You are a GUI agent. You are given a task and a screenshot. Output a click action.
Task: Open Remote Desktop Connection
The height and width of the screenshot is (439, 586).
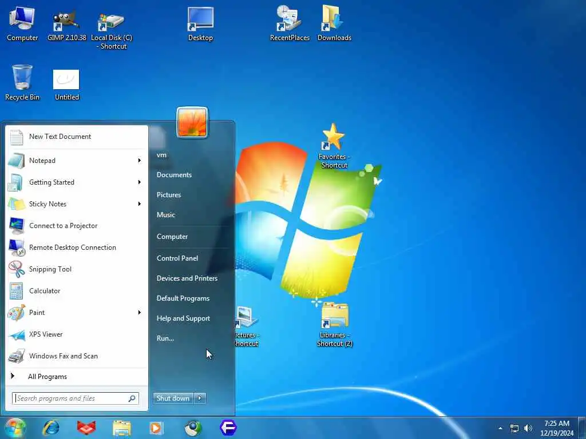tap(77, 248)
